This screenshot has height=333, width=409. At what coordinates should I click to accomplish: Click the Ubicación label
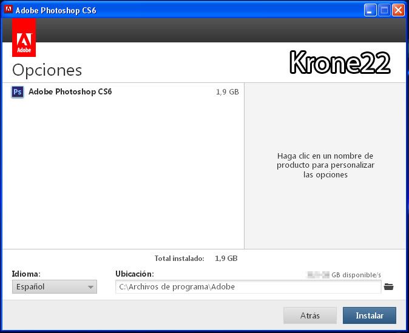click(x=135, y=274)
